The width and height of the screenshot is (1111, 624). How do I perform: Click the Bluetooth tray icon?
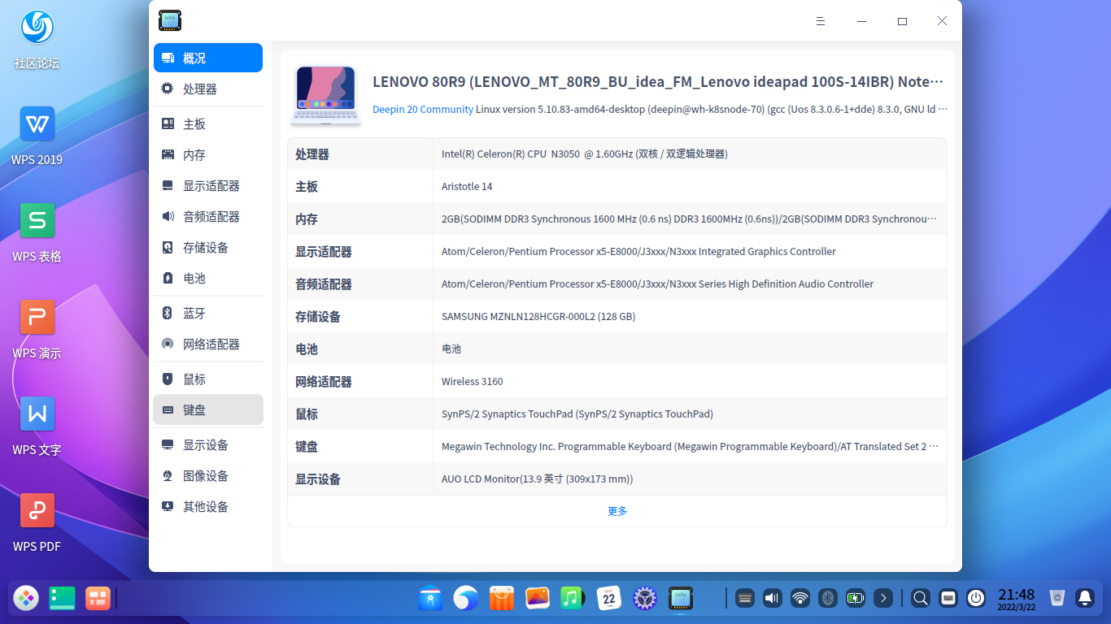tap(828, 599)
